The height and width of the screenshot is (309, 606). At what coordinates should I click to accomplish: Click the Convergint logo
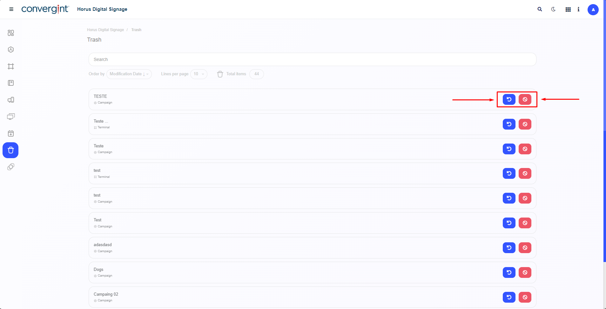click(45, 9)
